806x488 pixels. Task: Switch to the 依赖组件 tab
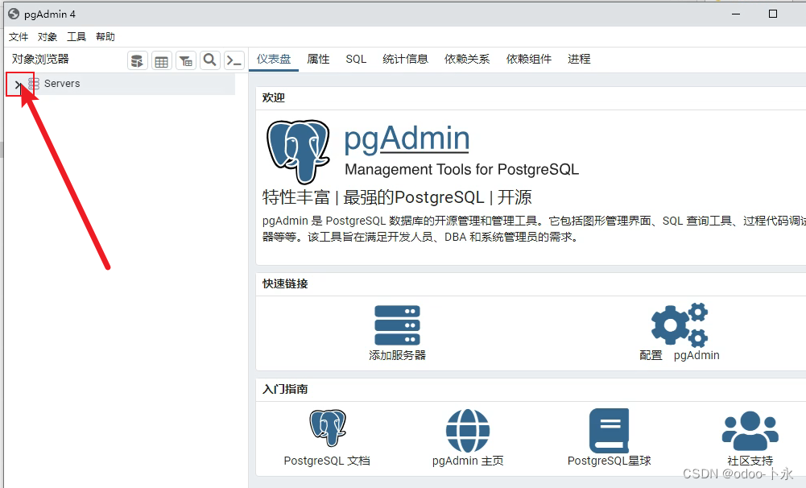point(528,59)
